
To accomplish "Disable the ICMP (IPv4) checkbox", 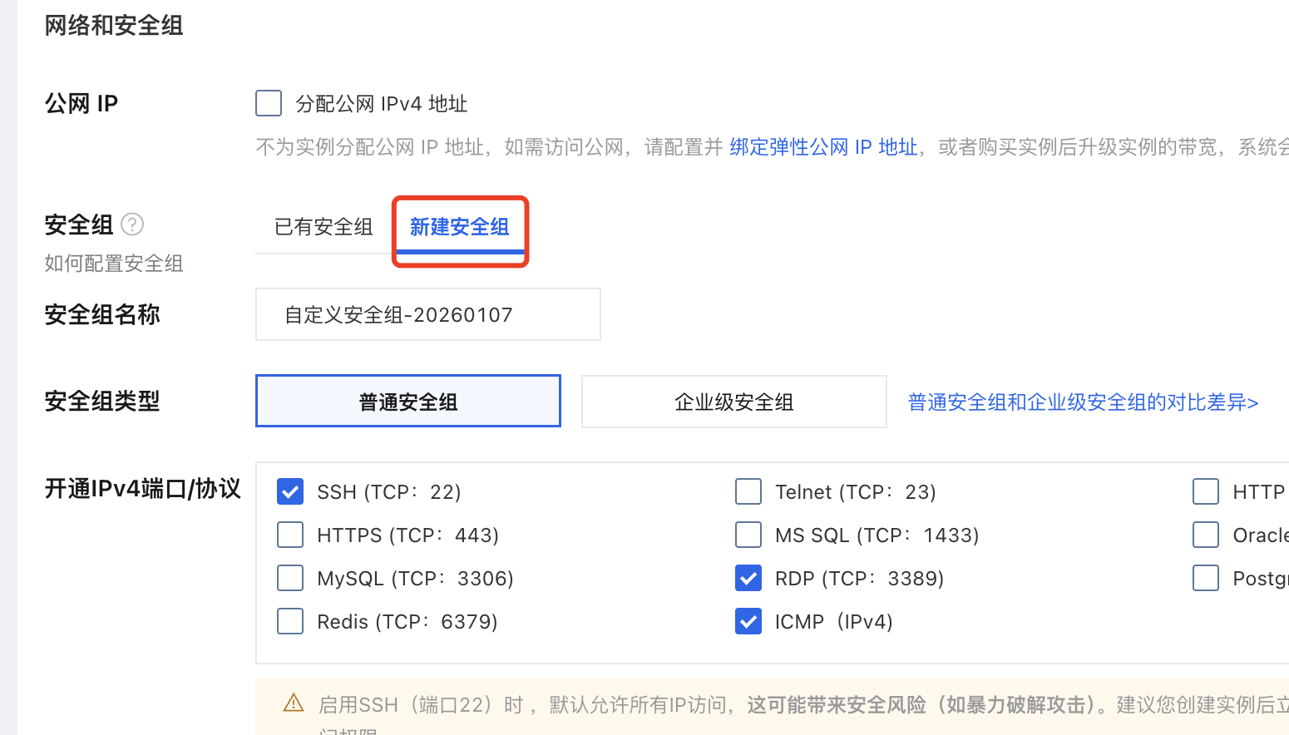I will coord(748,621).
